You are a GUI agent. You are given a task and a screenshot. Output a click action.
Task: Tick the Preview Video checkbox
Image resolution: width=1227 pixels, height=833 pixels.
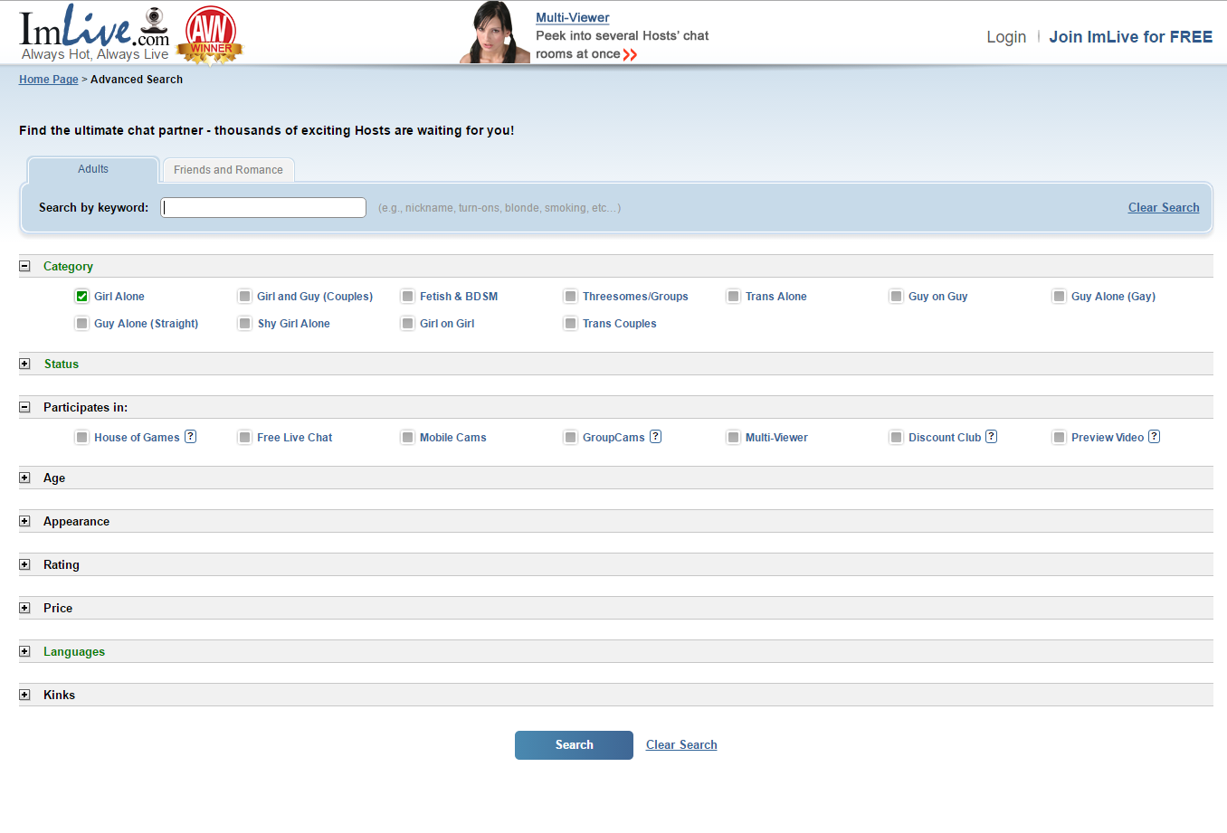(1060, 438)
